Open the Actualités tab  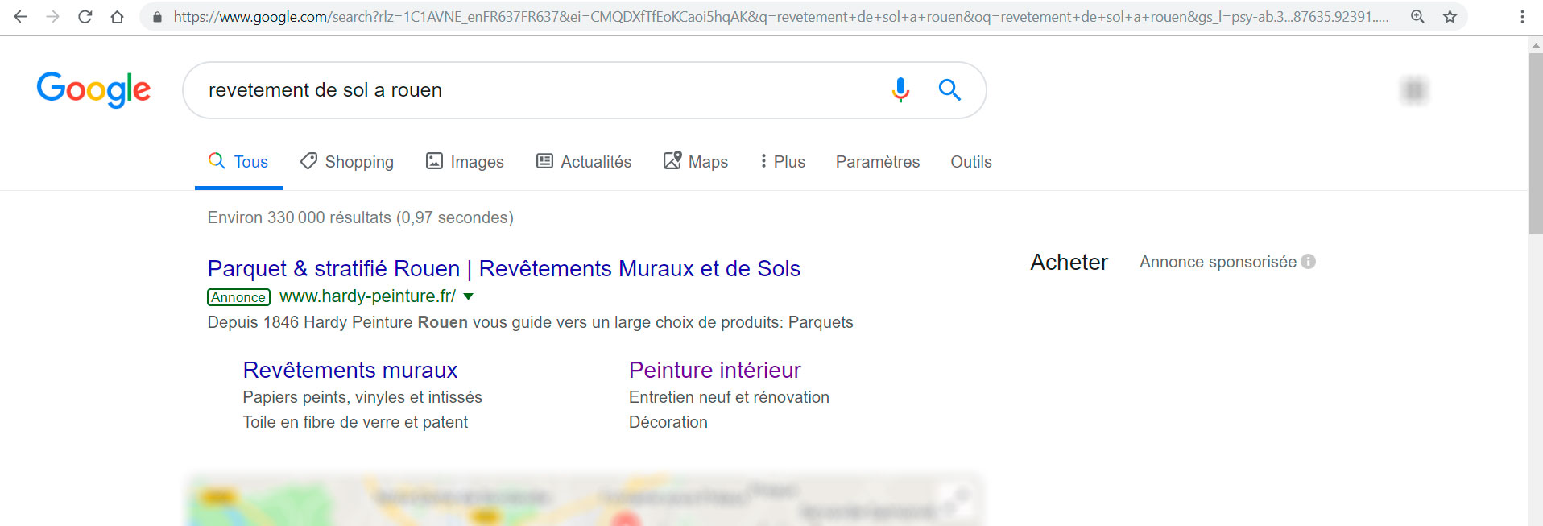click(584, 162)
